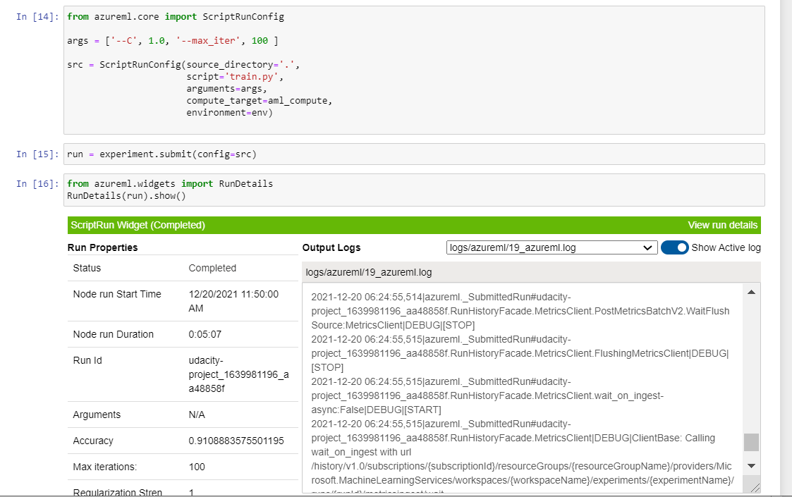Click the Accuracy label
The image size is (792, 497).
[93, 441]
